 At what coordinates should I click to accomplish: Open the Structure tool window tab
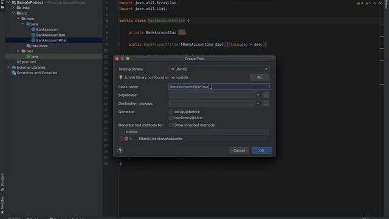[2, 182]
